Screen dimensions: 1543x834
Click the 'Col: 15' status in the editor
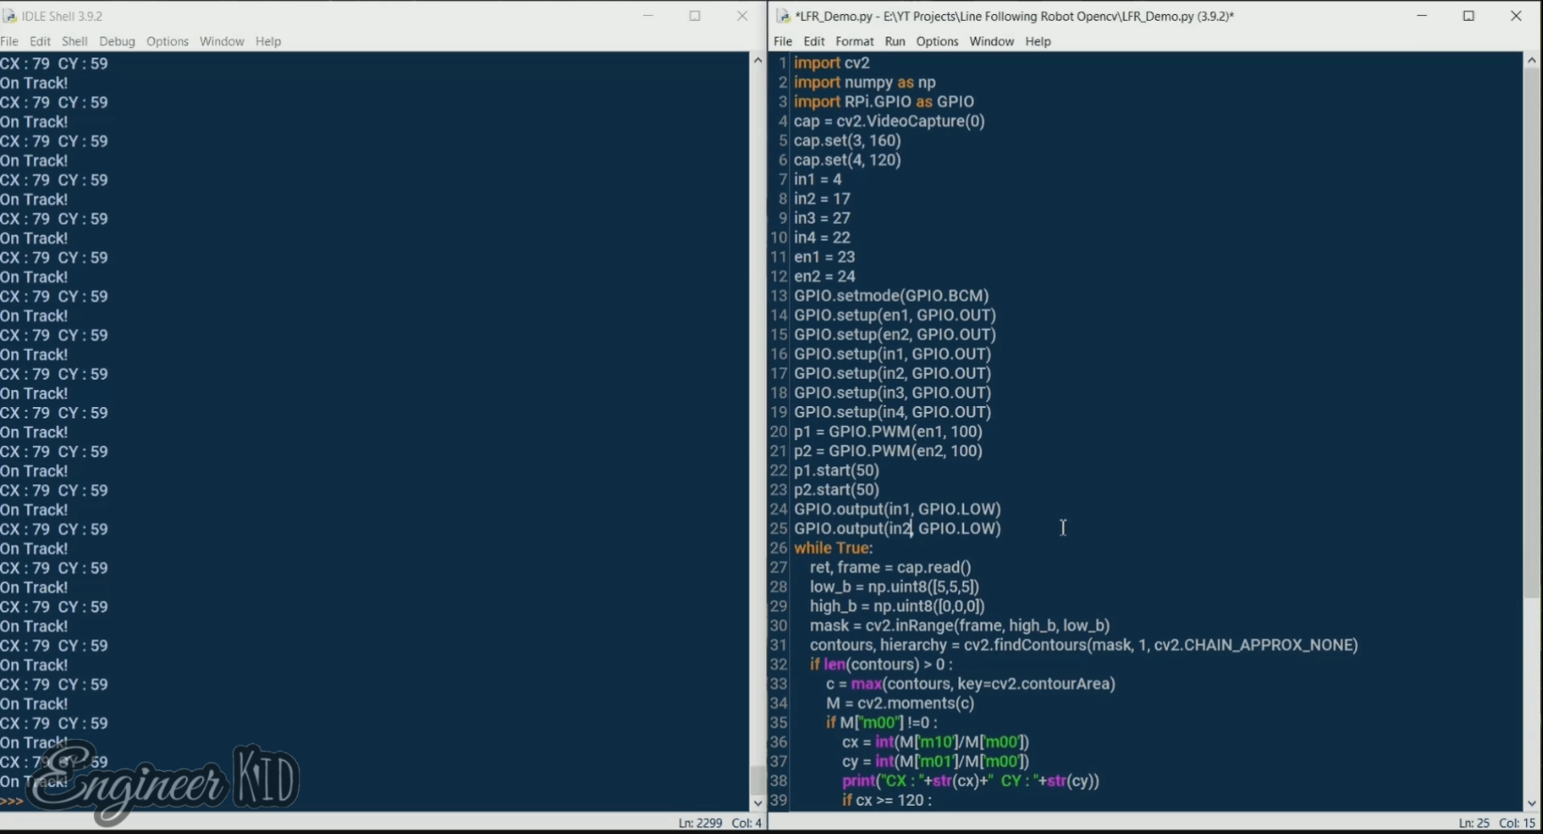1517,823
